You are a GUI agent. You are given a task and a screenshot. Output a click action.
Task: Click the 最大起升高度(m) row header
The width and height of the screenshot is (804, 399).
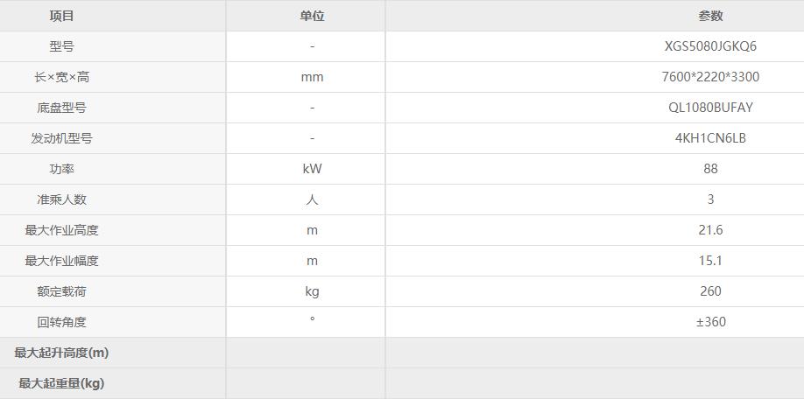tap(62, 353)
